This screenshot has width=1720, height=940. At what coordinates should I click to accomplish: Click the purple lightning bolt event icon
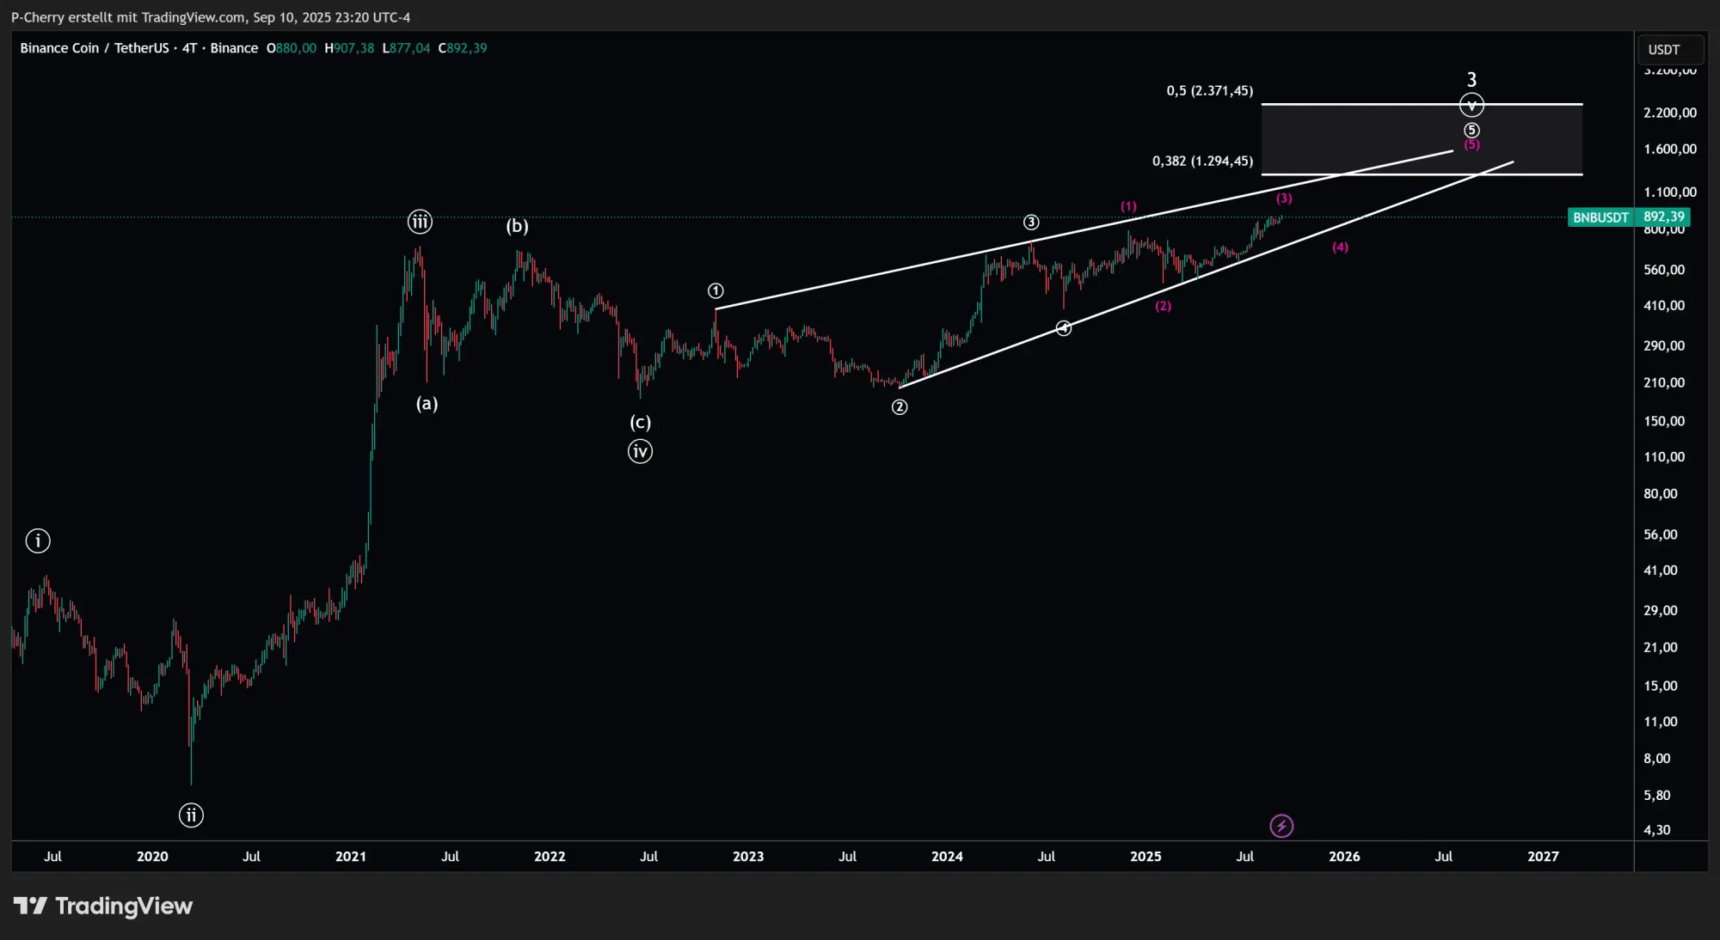[x=1281, y=826]
